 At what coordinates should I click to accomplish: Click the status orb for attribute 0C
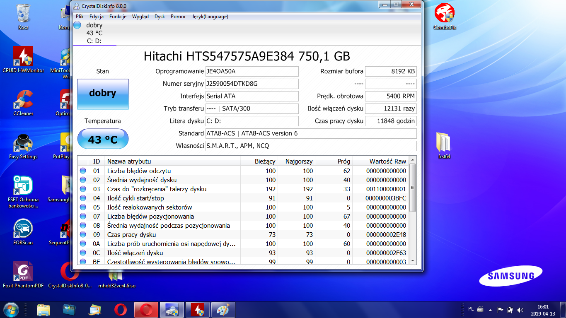(83, 253)
